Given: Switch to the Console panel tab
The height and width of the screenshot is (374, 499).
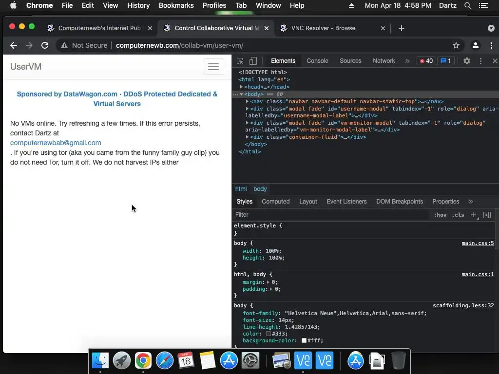Looking at the screenshot, I should (317, 61).
